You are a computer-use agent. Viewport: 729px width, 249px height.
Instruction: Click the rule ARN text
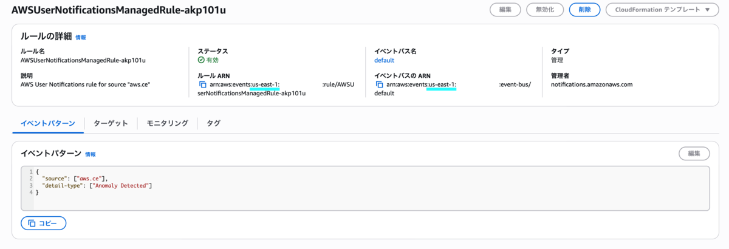[276, 89]
